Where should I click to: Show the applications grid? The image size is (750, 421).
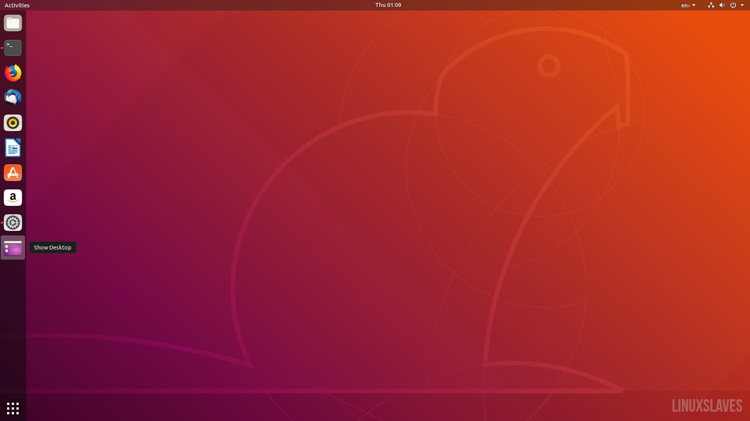pos(13,408)
